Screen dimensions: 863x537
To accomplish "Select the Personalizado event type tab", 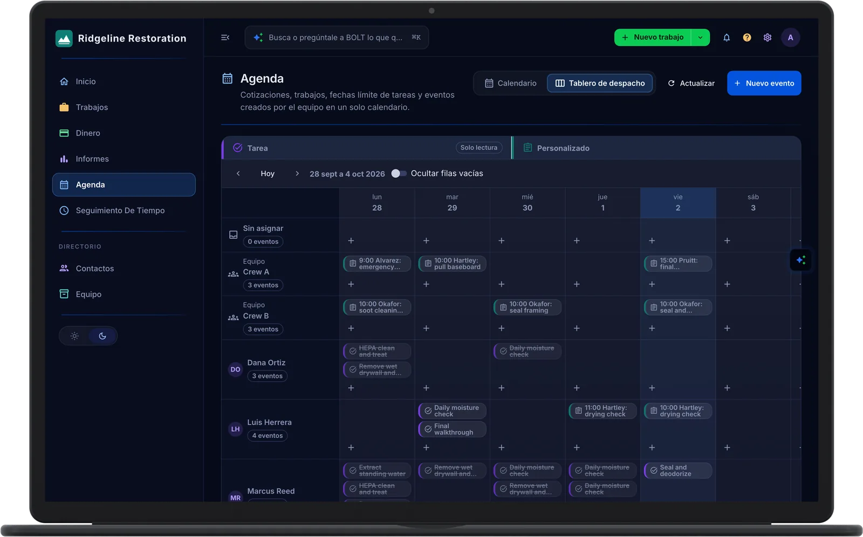I will pyautogui.click(x=656, y=148).
